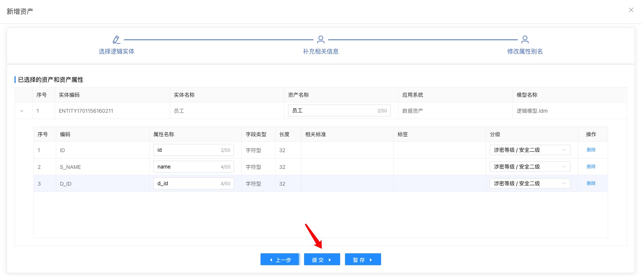
Task: Click the 相关标准 column header
Action: click(x=316, y=134)
